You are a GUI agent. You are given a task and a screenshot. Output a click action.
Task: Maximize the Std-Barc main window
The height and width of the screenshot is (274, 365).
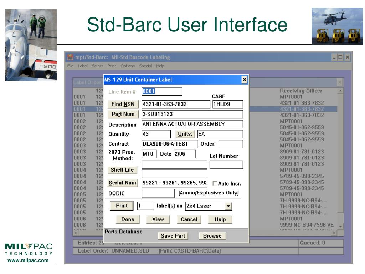(x=340, y=57)
